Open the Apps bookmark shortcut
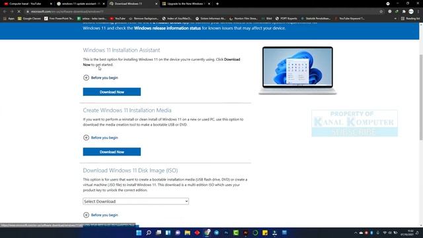423x238 pixels. point(9,19)
